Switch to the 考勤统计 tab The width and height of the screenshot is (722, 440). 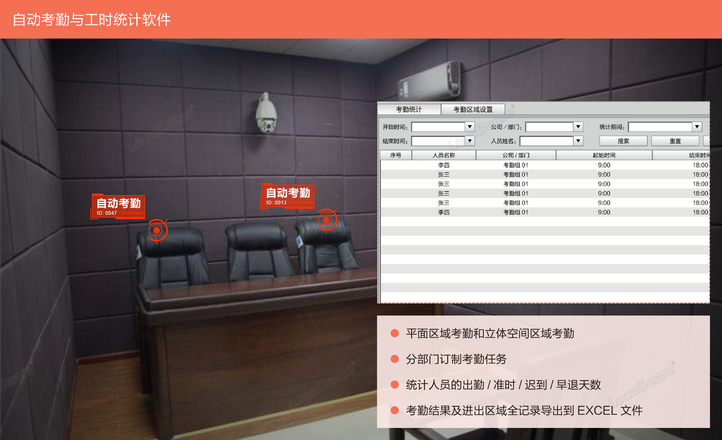coord(409,109)
